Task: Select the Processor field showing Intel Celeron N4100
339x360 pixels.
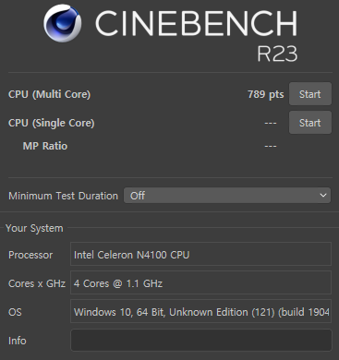Action: click(200, 254)
